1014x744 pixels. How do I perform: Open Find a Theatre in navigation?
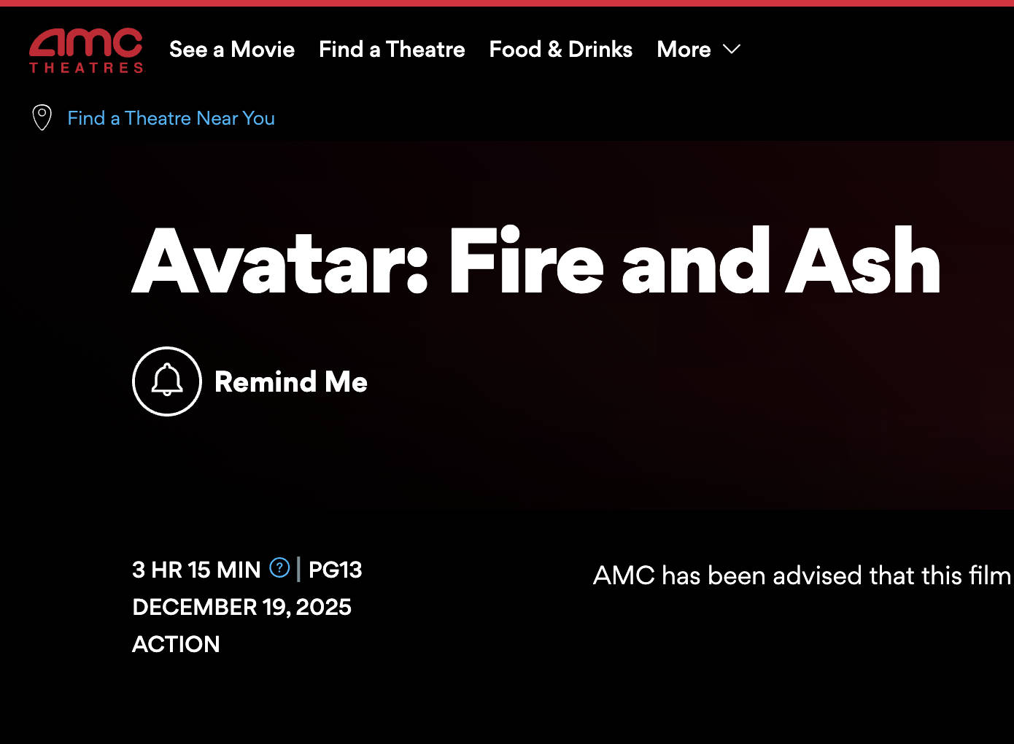pyautogui.click(x=392, y=49)
